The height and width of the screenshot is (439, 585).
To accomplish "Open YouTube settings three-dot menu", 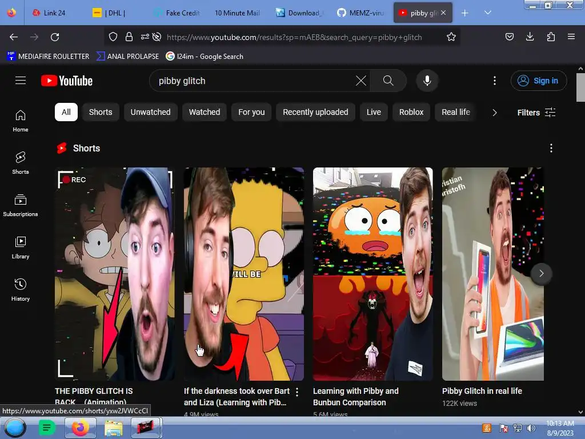I will click(x=495, y=81).
